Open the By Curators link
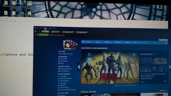Screen dimensions: 171x96 pyautogui.click(x=64, y=61)
